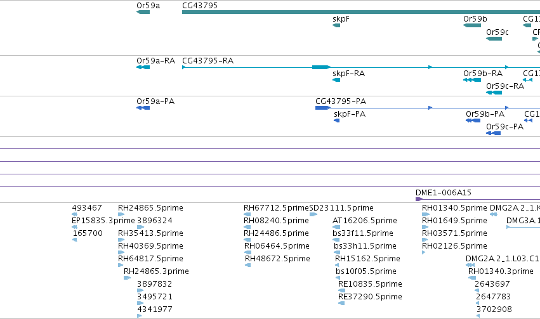Viewport: 540px width, 319px height.
Task: Select the RE37290.5prime EST label
Action: click(370, 297)
